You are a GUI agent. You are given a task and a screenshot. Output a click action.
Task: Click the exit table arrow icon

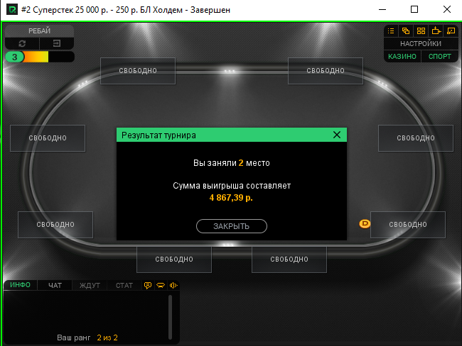(x=57, y=43)
